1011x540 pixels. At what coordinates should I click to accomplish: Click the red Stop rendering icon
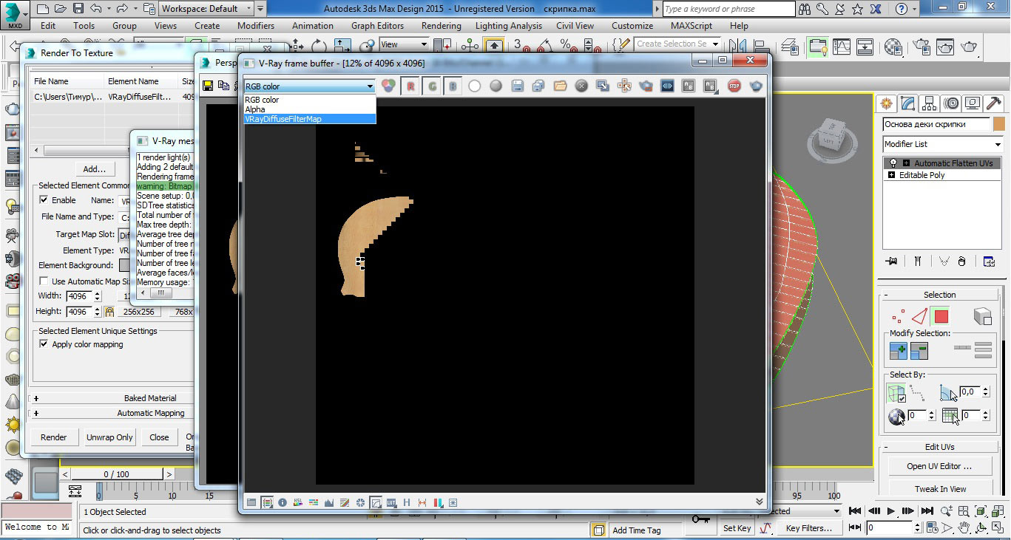coord(734,86)
